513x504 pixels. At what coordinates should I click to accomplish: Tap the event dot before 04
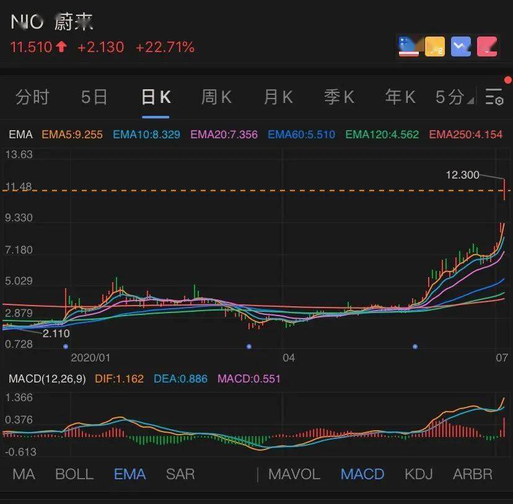click(x=249, y=347)
